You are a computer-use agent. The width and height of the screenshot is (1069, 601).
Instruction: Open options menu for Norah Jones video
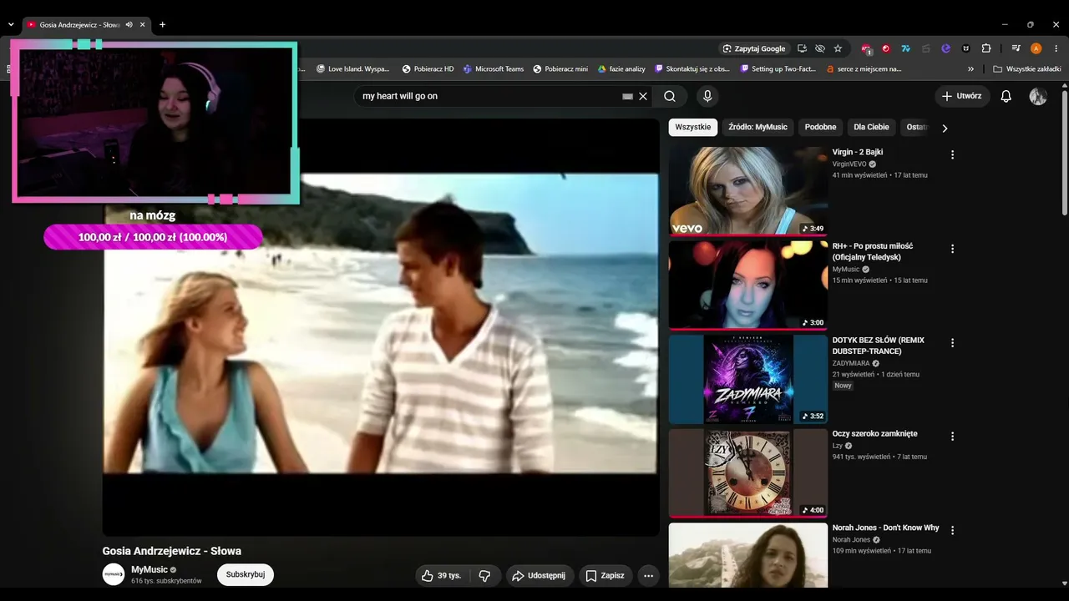point(952,531)
